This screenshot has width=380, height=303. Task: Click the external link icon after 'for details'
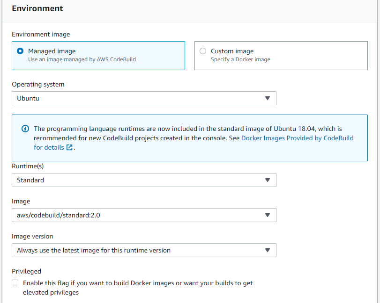click(69, 147)
